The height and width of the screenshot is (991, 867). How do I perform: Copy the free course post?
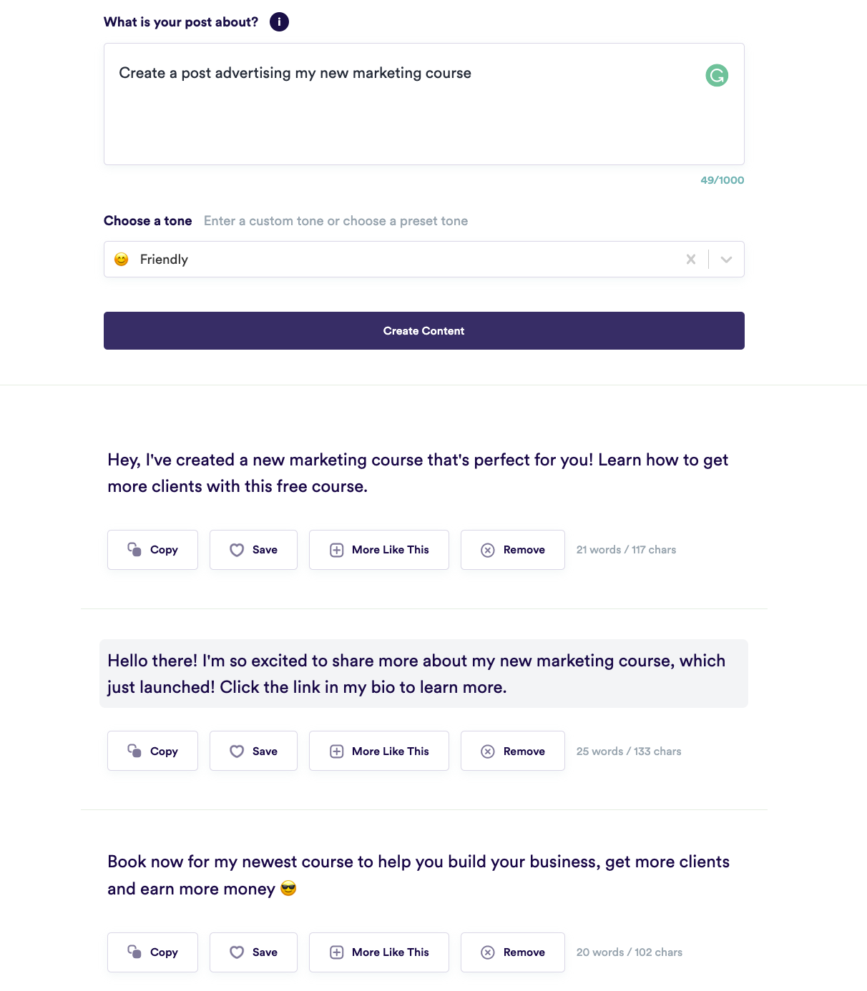pos(152,550)
